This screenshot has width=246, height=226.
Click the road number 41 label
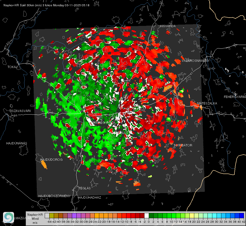191,73
